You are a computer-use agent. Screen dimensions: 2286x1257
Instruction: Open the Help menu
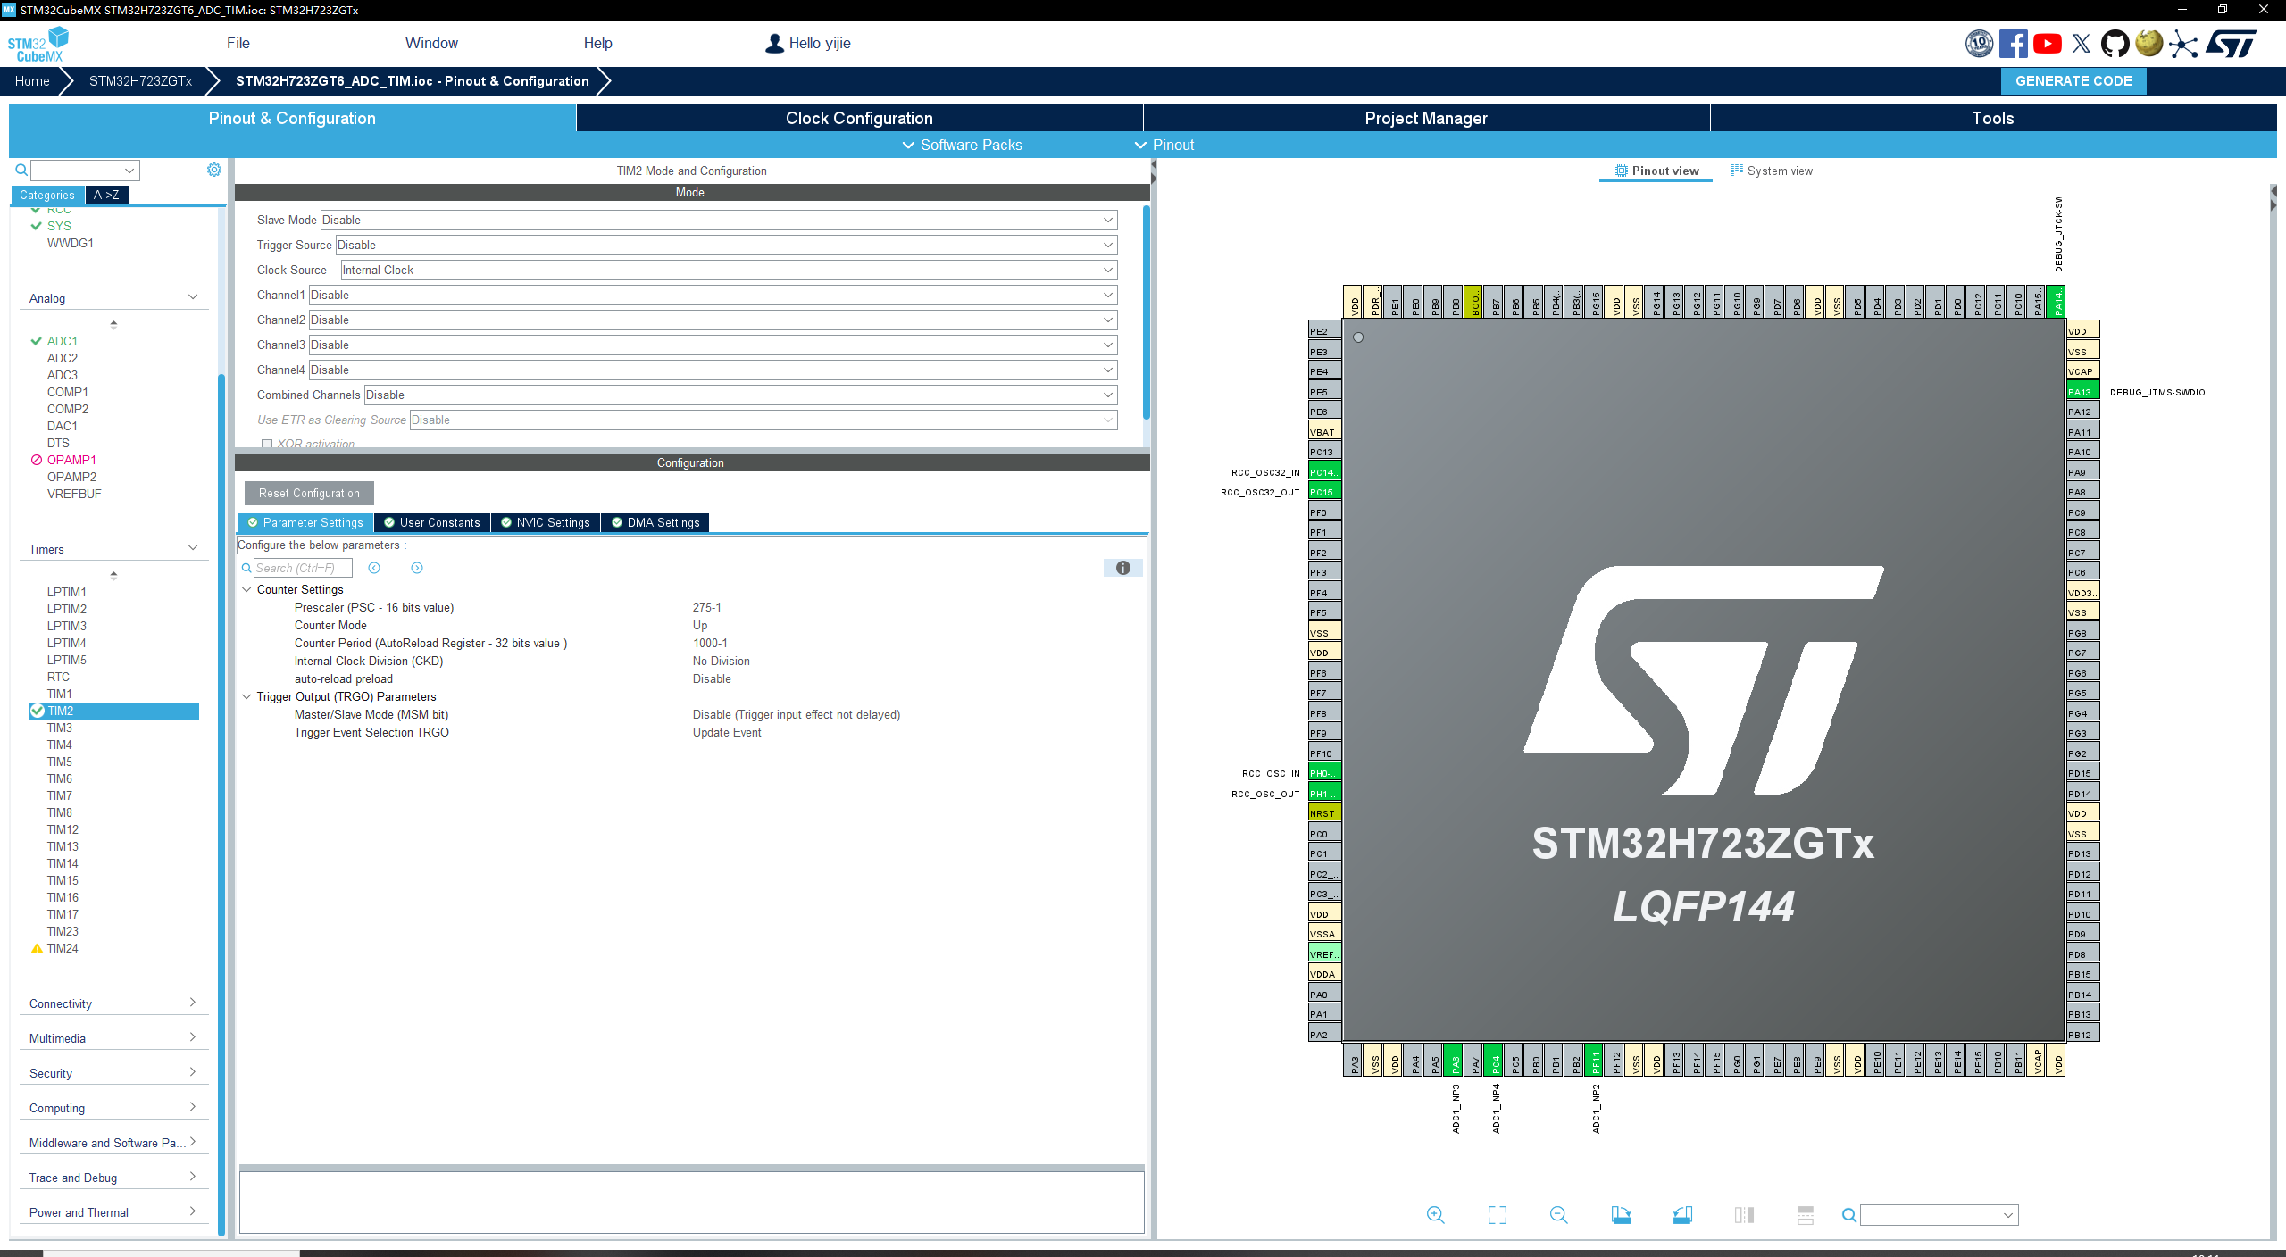point(598,43)
